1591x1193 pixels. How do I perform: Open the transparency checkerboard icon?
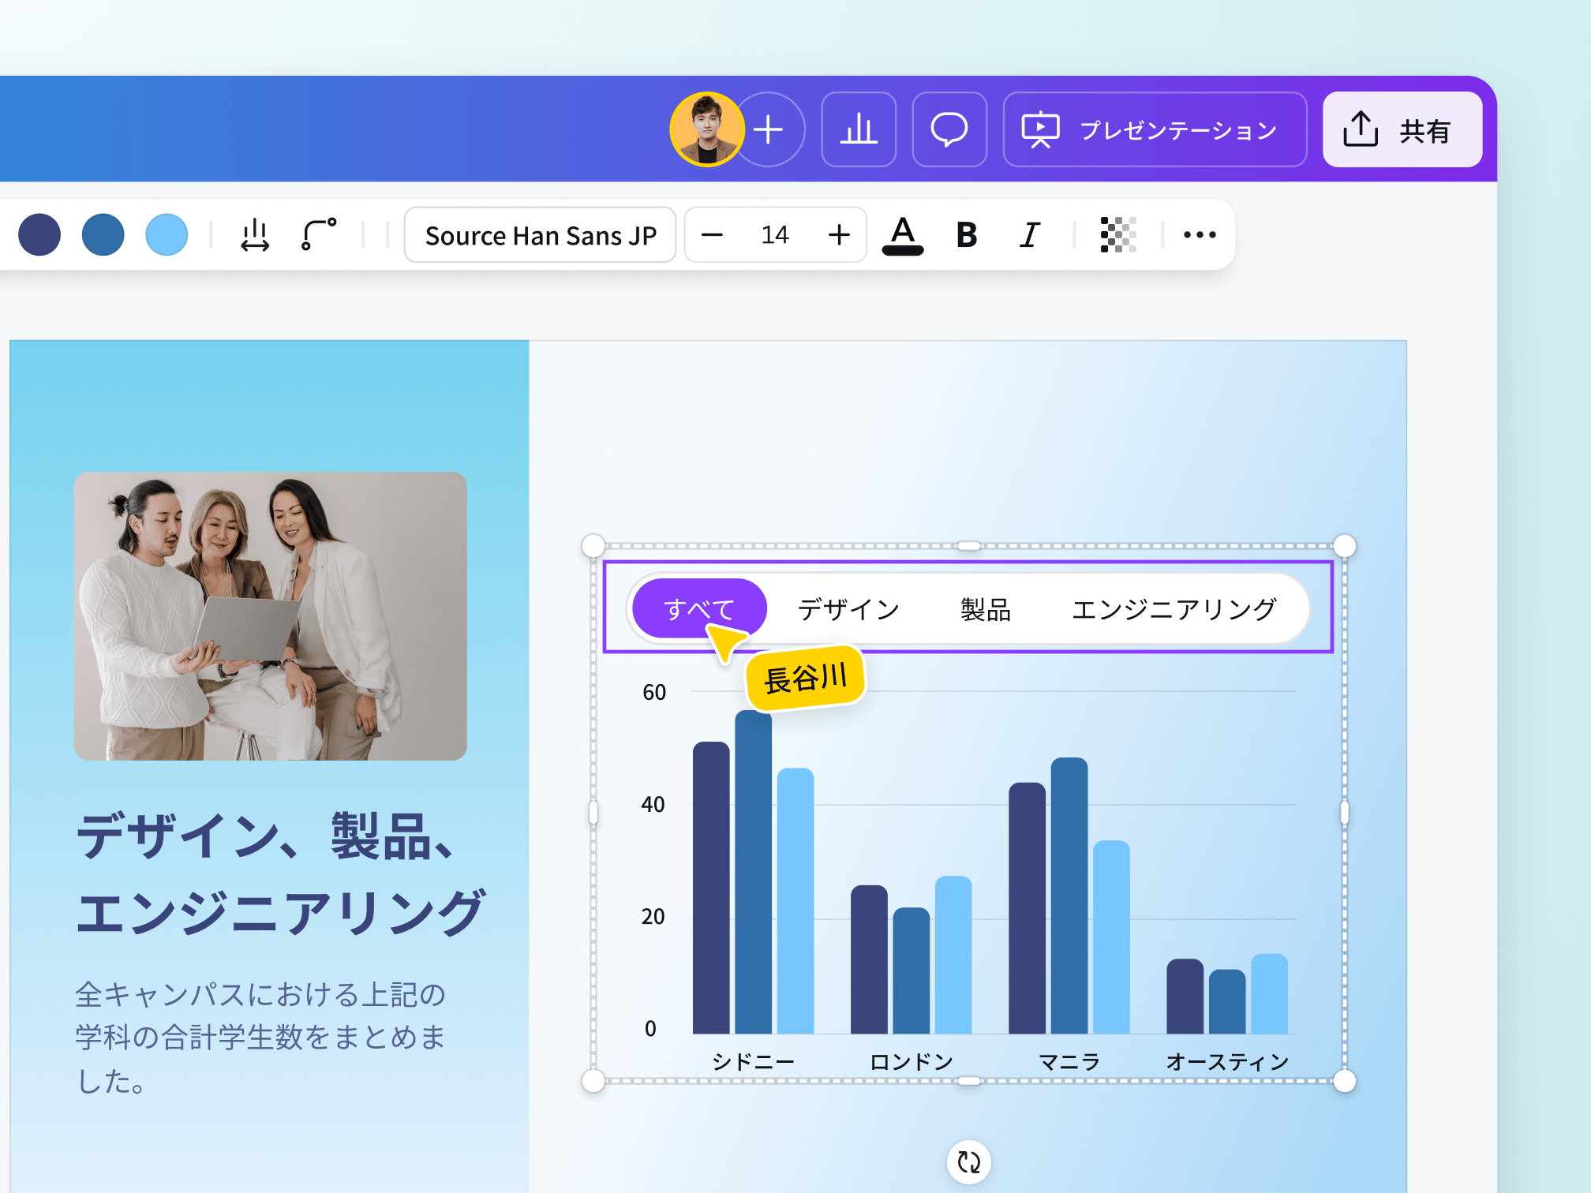coord(1118,235)
